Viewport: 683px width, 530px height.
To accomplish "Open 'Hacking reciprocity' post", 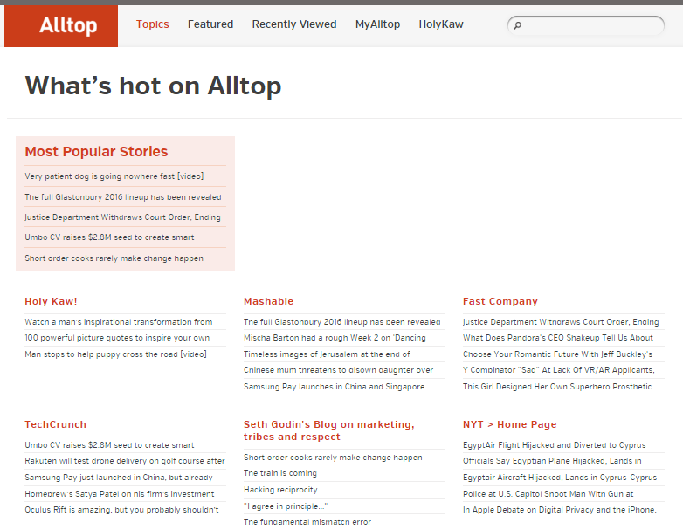I will 280,490.
